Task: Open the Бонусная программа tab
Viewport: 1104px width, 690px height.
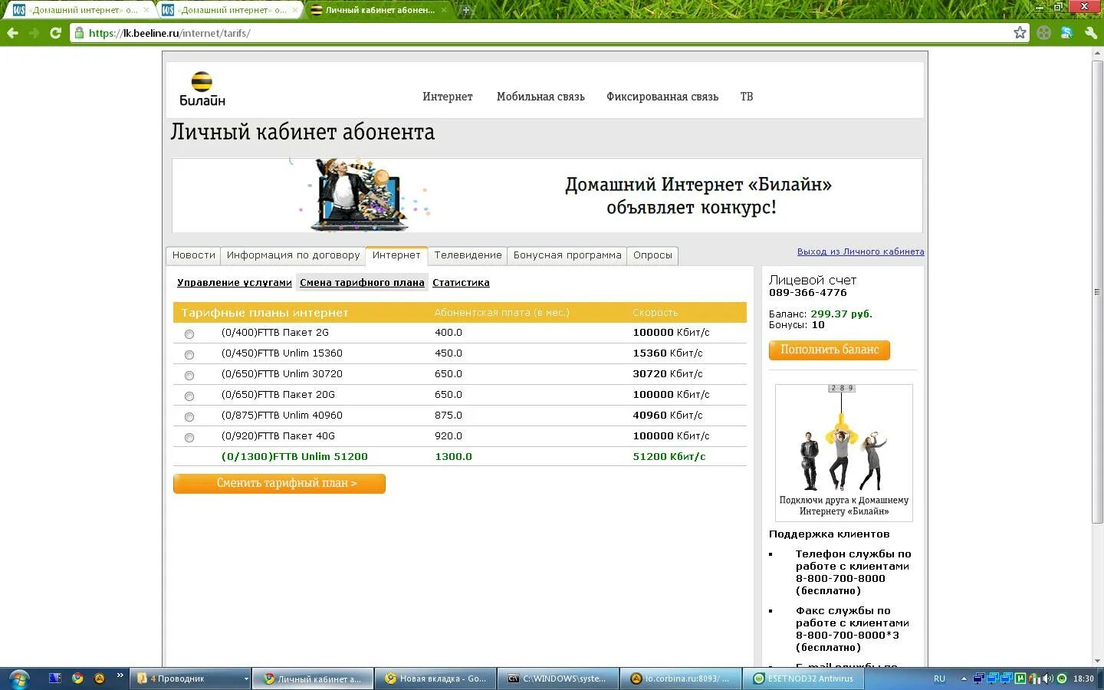Action: point(567,255)
